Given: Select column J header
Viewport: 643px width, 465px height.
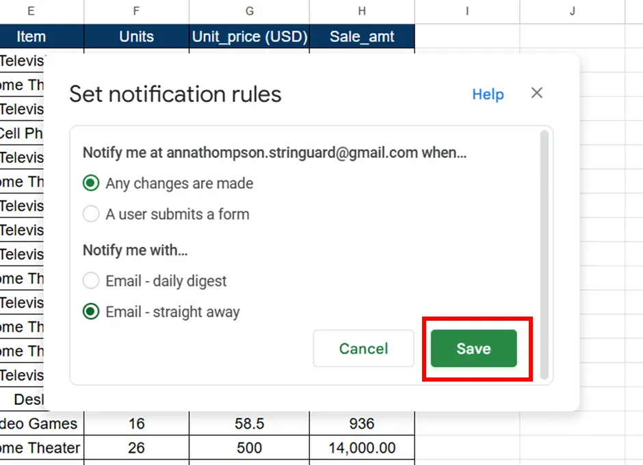Looking at the screenshot, I should pyautogui.click(x=572, y=11).
